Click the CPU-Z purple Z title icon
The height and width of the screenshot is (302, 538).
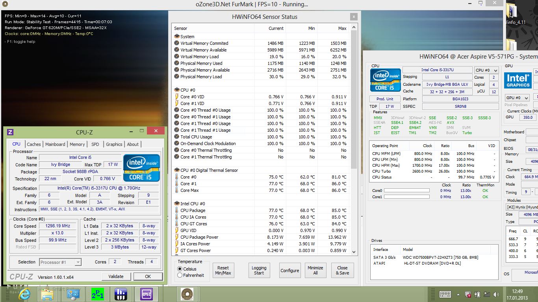10,132
